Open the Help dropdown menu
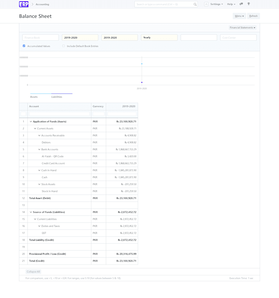The height and width of the screenshot is (298, 279). [x=231, y=4]
